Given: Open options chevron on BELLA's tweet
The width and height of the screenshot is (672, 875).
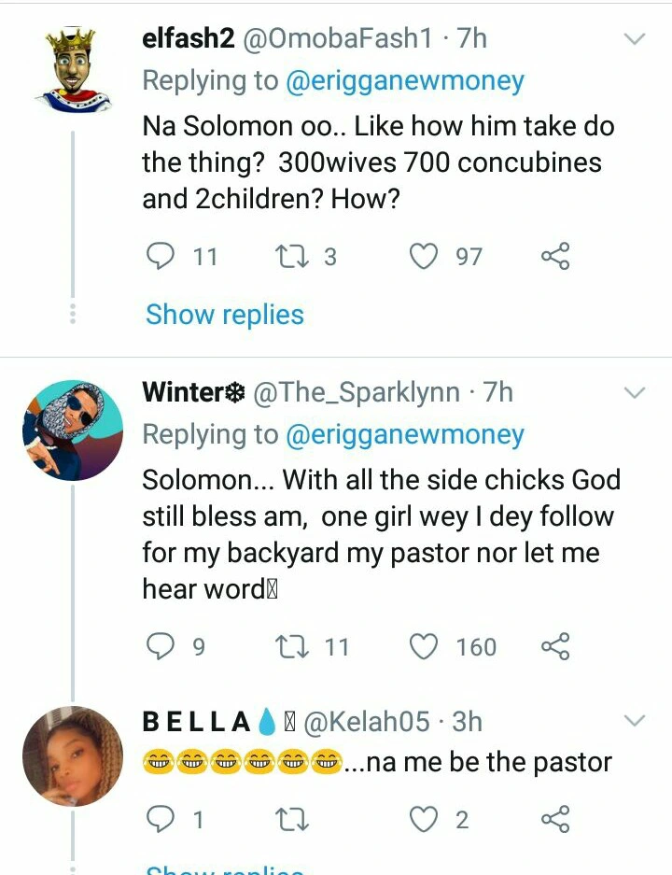Looking at the screenshot, I should (x=634, y=721).
